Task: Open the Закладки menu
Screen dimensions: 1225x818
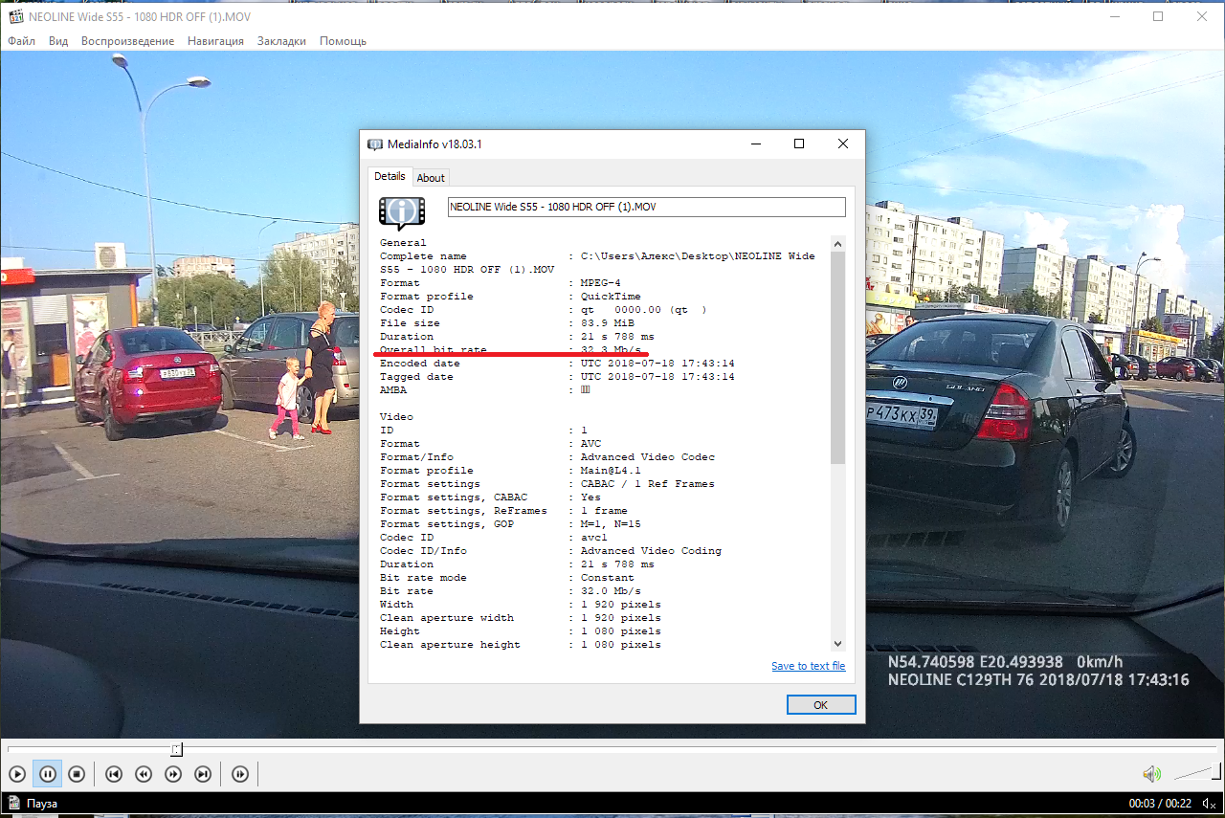Action: click(x=281, y=41)
